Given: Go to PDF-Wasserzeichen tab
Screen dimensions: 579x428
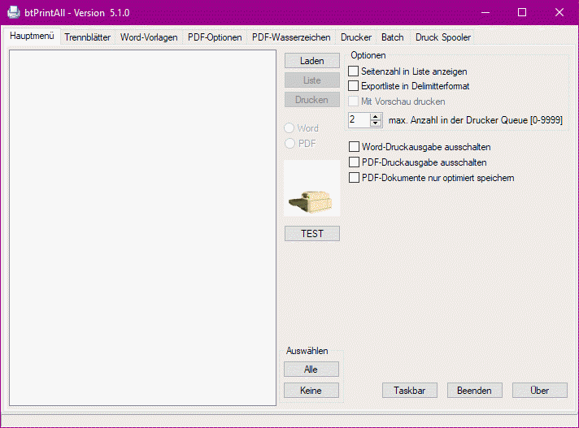Looking at the screenshot, I should pyautogui.click(x=291, y=37).
